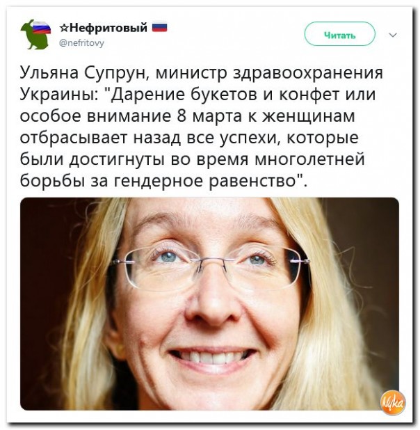Open the green rabbit profile avatar
The image size is (420, 430).
tap(35, 35)
